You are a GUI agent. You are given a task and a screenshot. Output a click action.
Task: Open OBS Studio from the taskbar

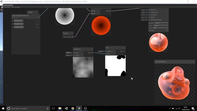click(85, 108)
